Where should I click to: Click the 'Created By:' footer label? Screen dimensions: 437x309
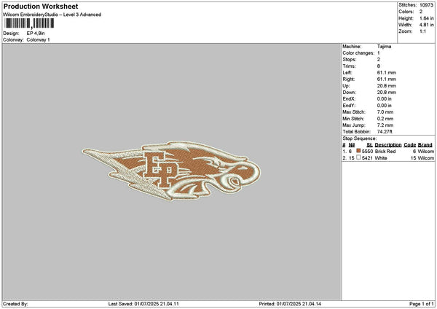tap(15, 304)
